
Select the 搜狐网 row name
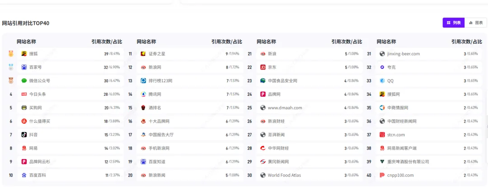pos(394,94)
